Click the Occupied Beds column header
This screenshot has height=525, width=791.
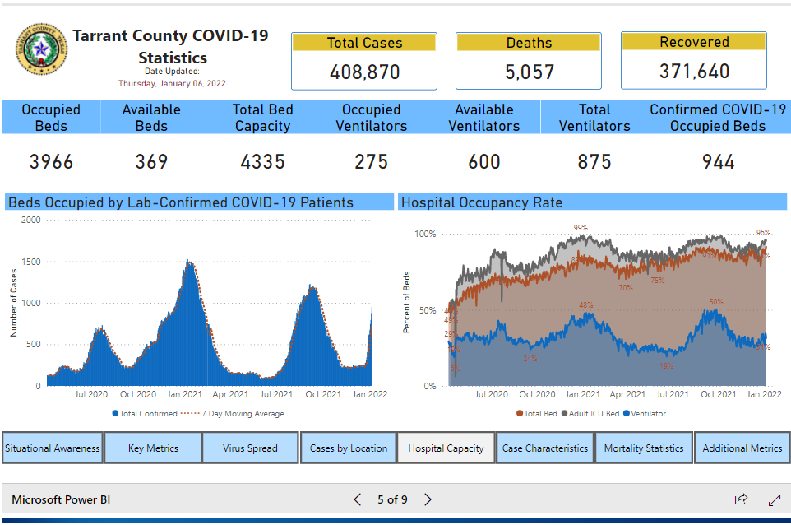(x=51, y=118)
